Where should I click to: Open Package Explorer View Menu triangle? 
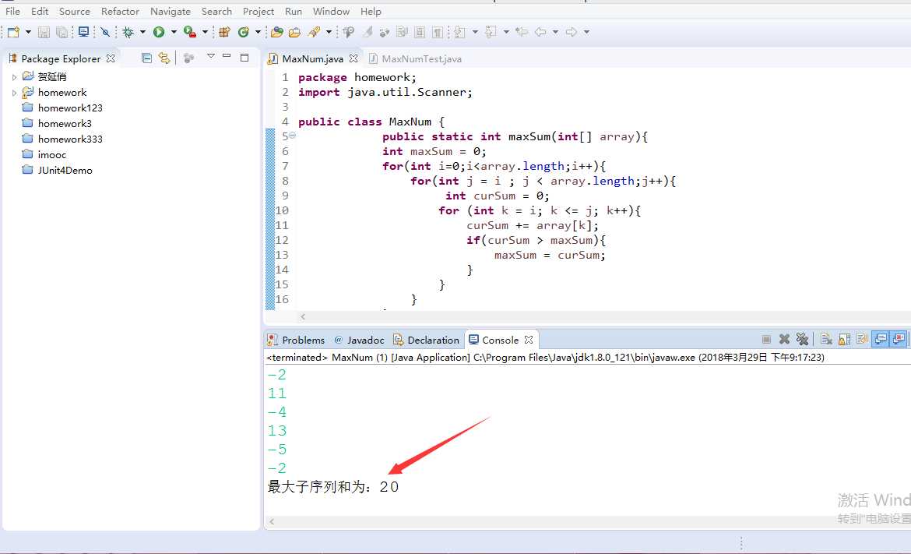click(x=211, y=56)
